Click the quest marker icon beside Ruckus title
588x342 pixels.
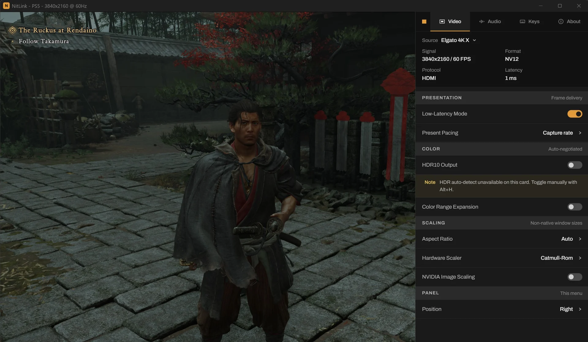12,30
